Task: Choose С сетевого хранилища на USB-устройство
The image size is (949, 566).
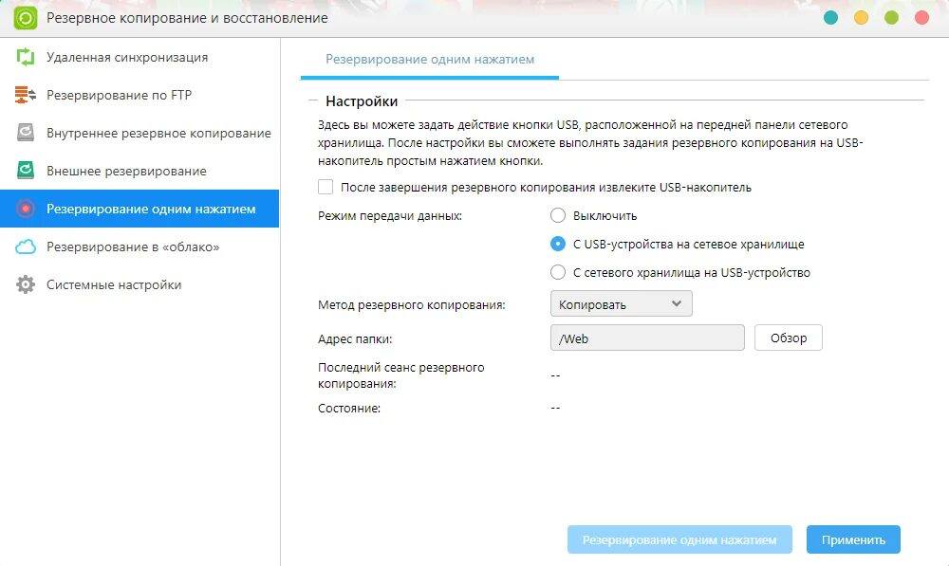Action: (x=557, y=272)
